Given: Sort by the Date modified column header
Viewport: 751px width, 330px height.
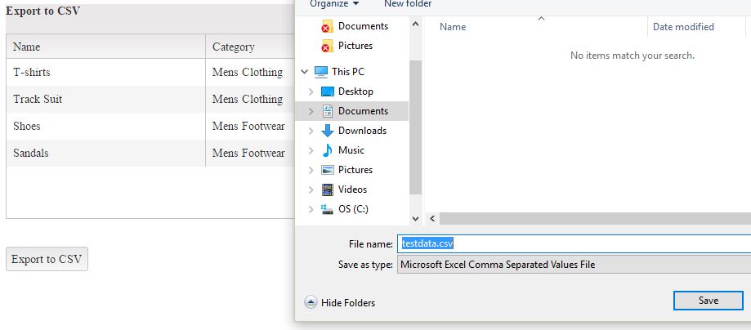Looking at the screenshot, I should [x=683, y=27].
